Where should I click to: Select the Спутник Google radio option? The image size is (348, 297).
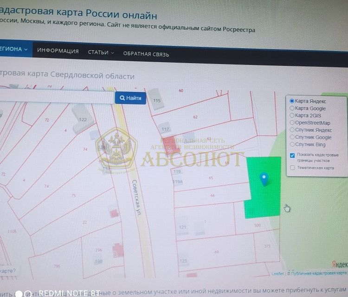(x=292, y=137)
